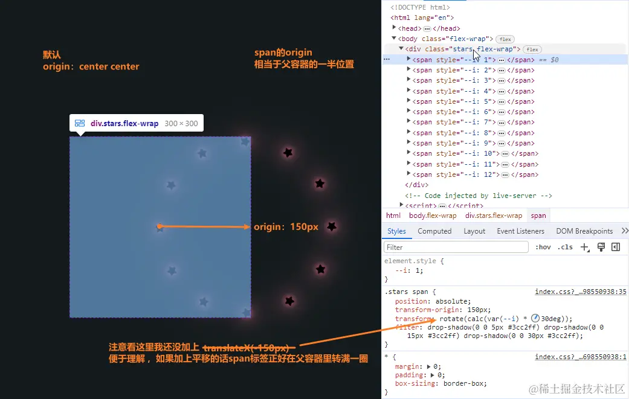The image size is (629, 399).
Task: Click the <!DOCTYPE html> row
Action: [x=421, y=8]
